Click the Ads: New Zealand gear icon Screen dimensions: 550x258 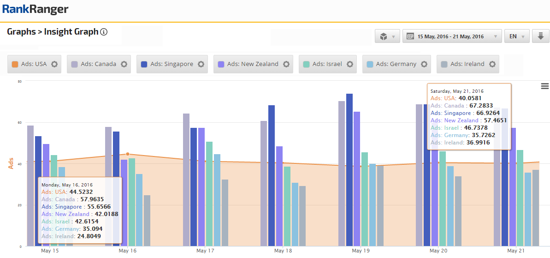[286, 64]
